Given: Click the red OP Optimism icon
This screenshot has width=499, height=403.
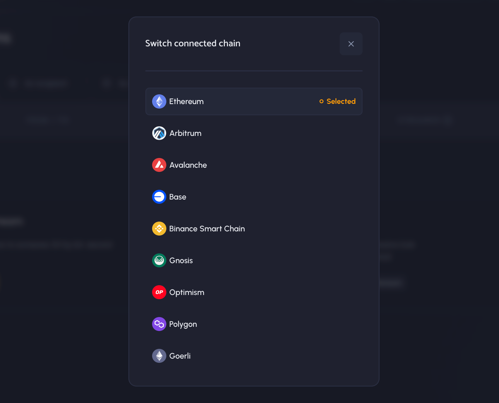Looking at the screenshot, I should [159, 292].
